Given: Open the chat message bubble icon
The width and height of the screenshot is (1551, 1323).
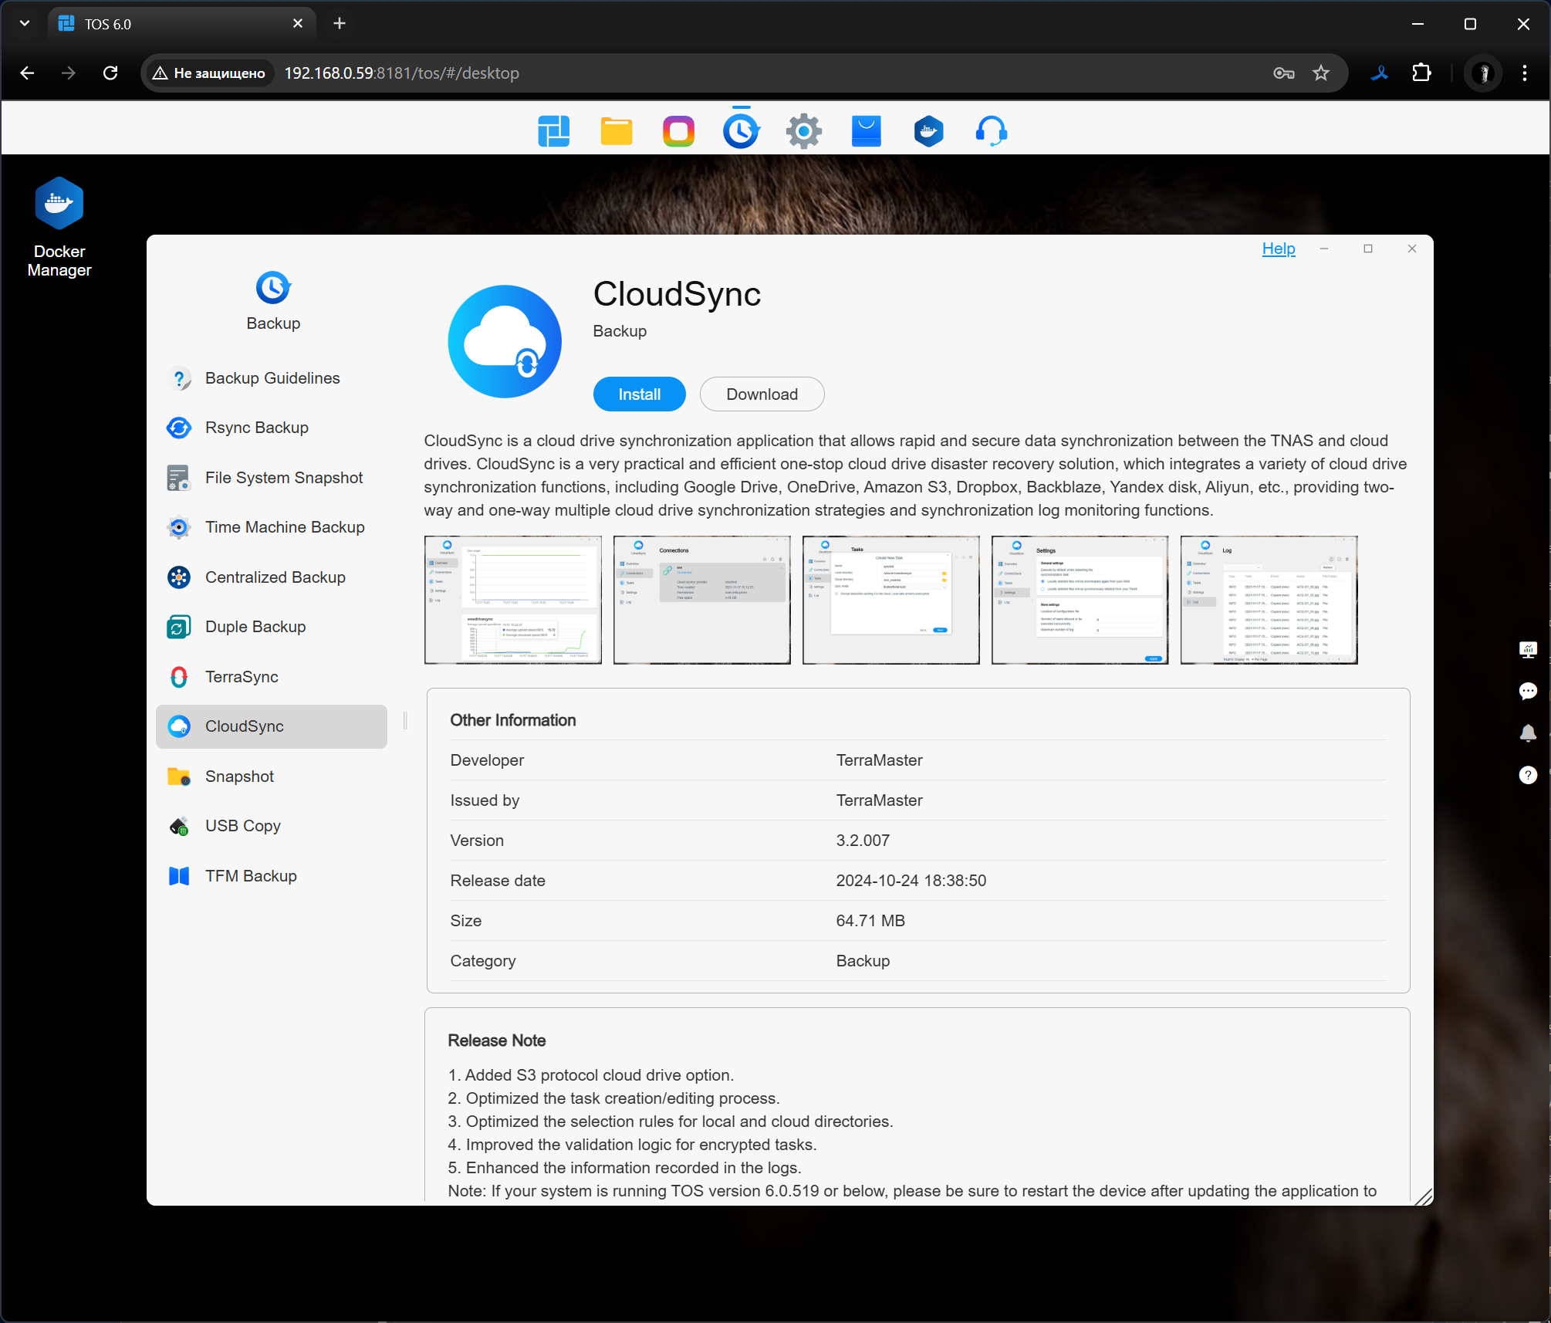Looking at the screenshot, I should (x=1527, y=691).
